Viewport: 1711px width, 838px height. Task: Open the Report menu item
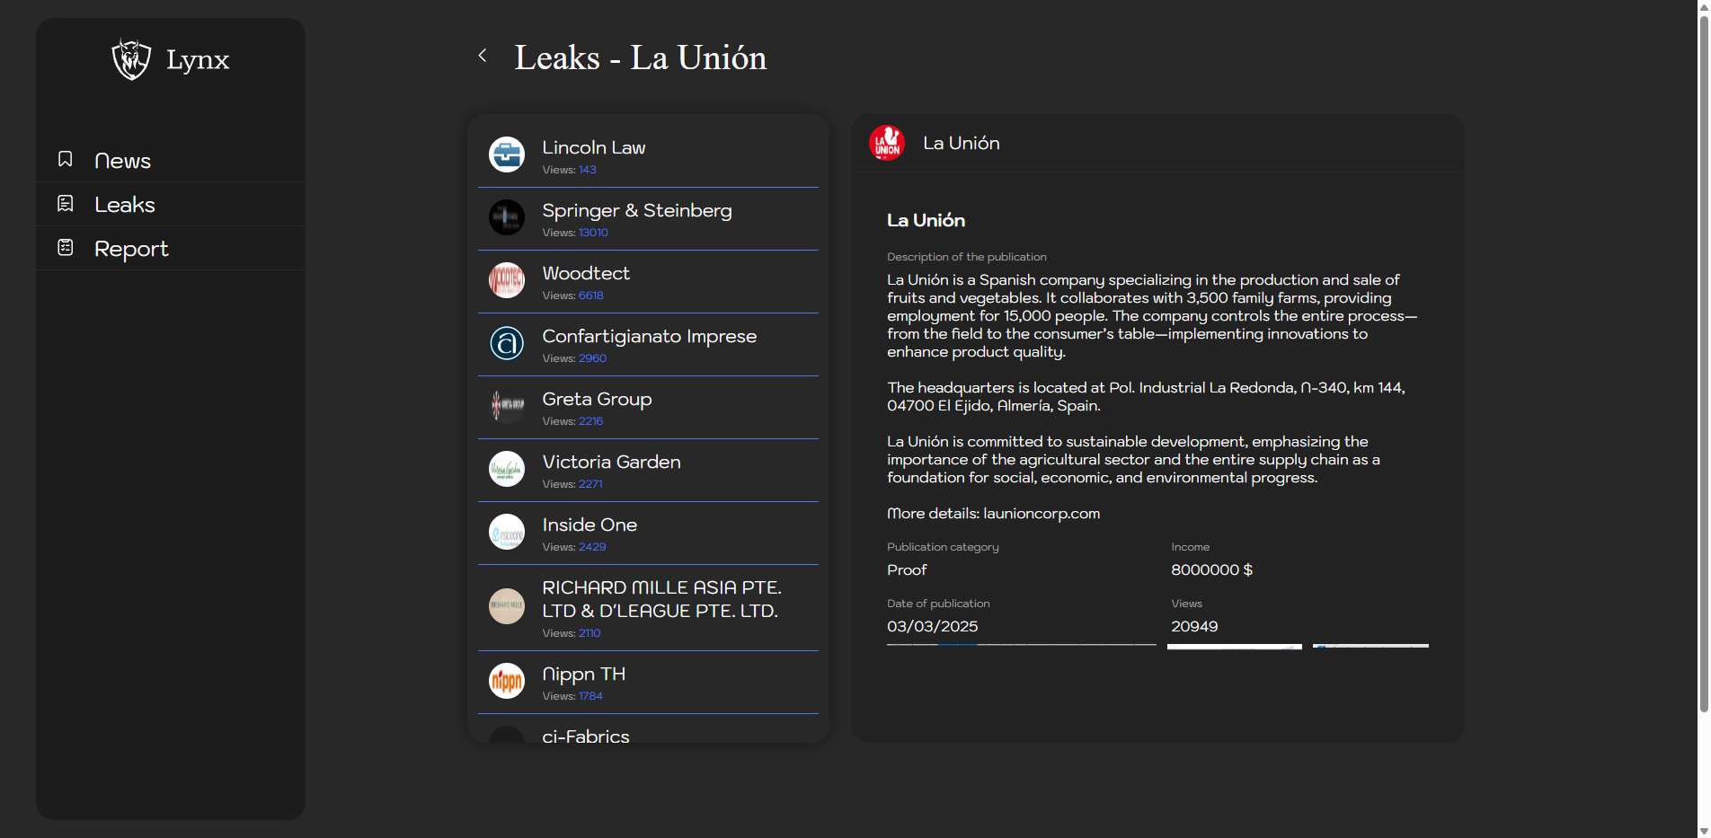131,249
